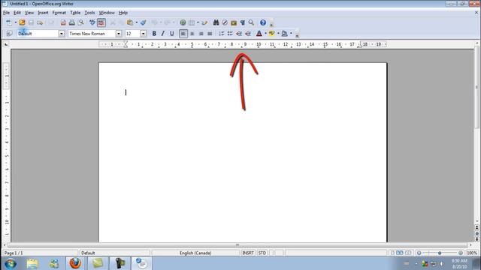Click the Hyperlink globe icon
Image resolution: width=481 pixels, height=270 pixels.
point(183,22)
